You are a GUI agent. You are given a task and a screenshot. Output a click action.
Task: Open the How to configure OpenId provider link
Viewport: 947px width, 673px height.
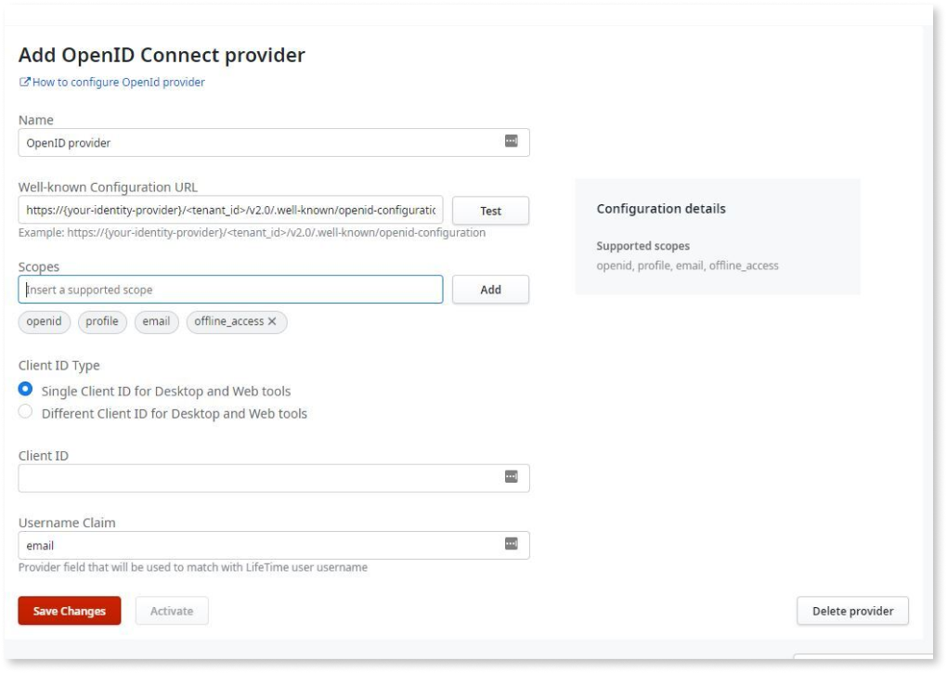(118, 83)
